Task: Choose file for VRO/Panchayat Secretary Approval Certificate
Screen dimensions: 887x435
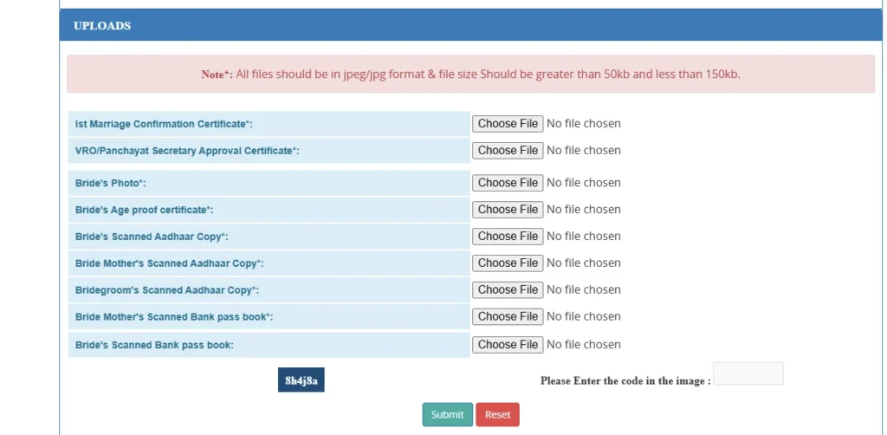Action: click(x=508, y=150)
